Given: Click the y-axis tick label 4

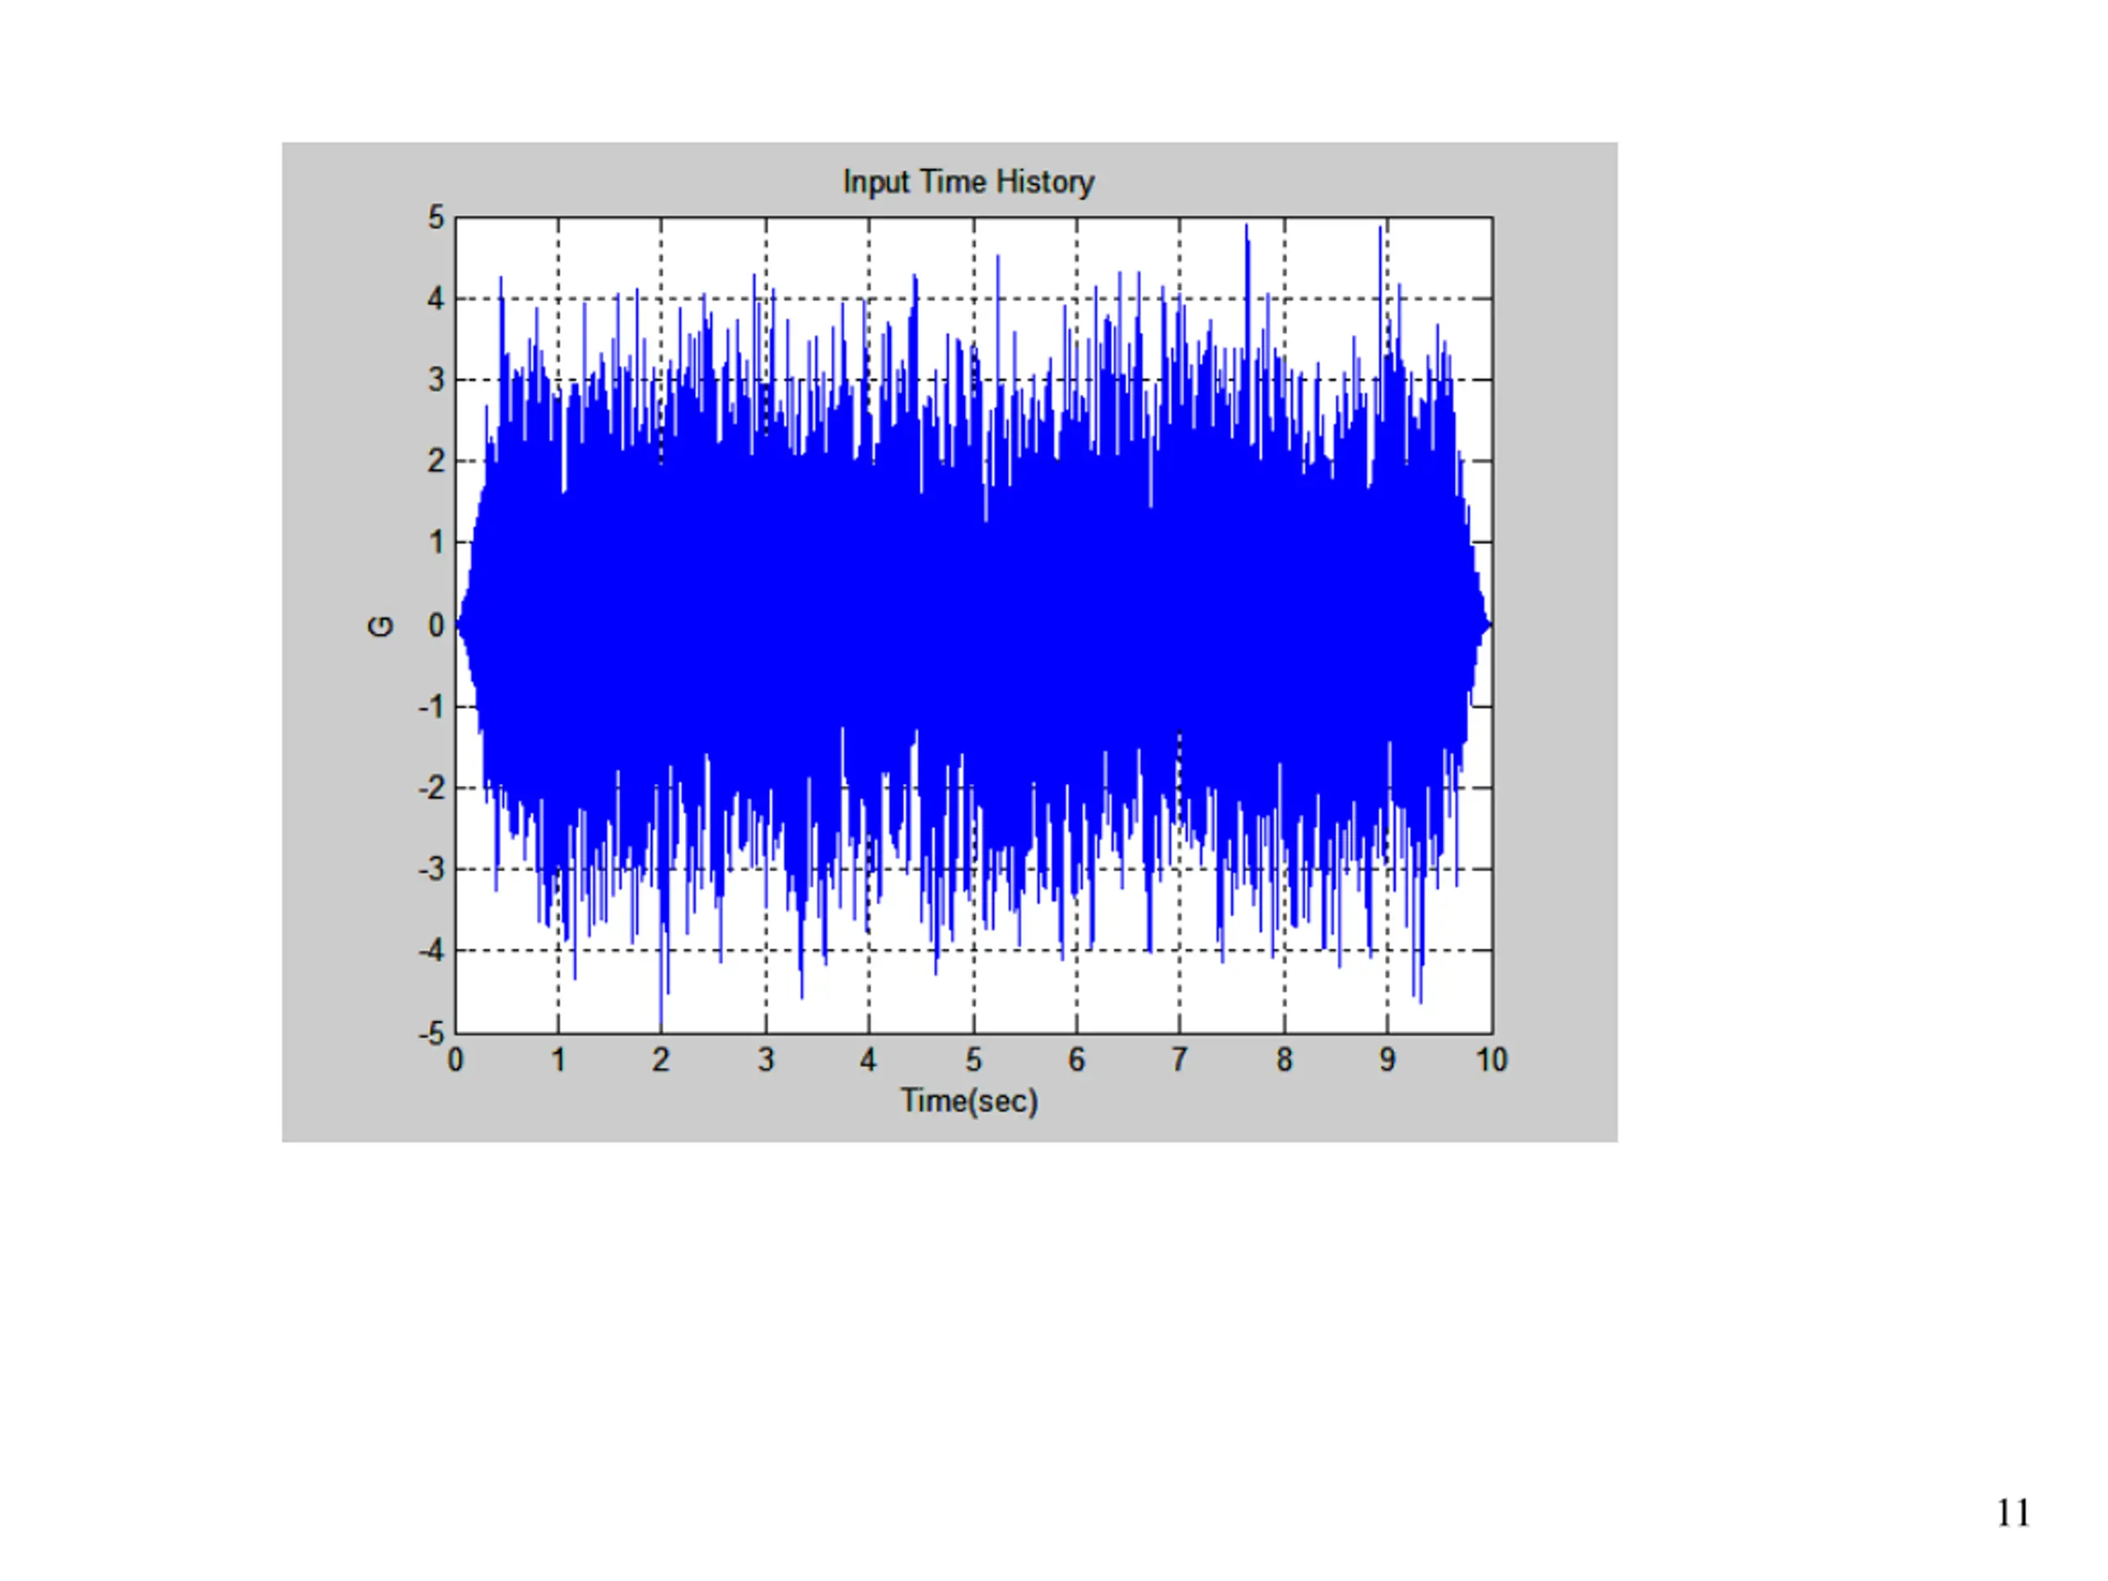Looking at the screenshot, I should tap(436, 299).
